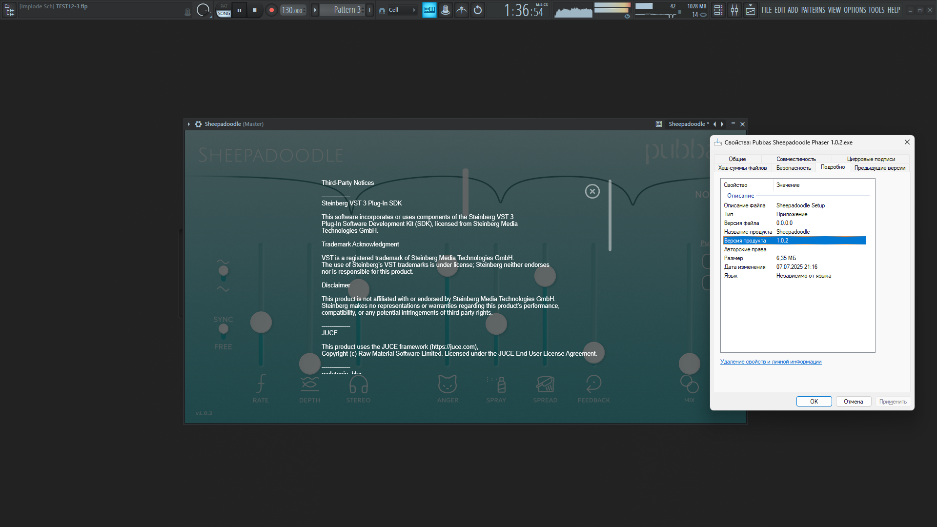Click the output peak level meter
The width and height of the screenshot is (937, 527).
click(x=612, y=8)
